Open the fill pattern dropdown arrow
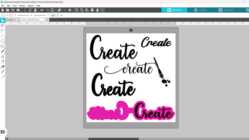 [x=7, y=15]
